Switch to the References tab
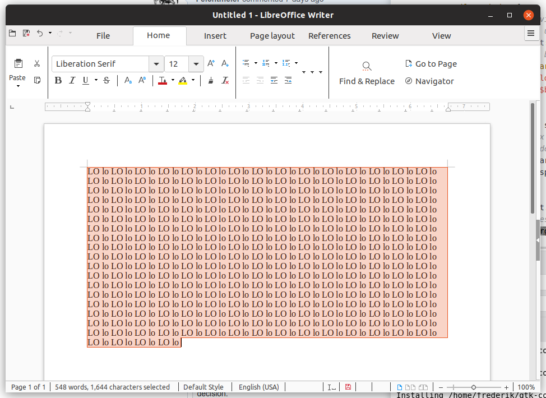 coord(330,36)
